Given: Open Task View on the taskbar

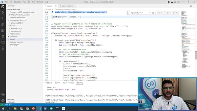Looking at the screenshot, I should [9, 109].
